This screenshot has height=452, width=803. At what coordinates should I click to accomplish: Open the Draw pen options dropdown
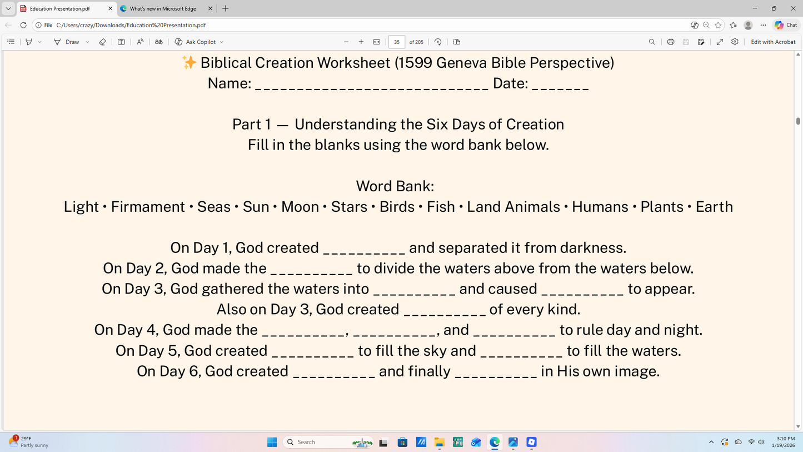[87, 42]
